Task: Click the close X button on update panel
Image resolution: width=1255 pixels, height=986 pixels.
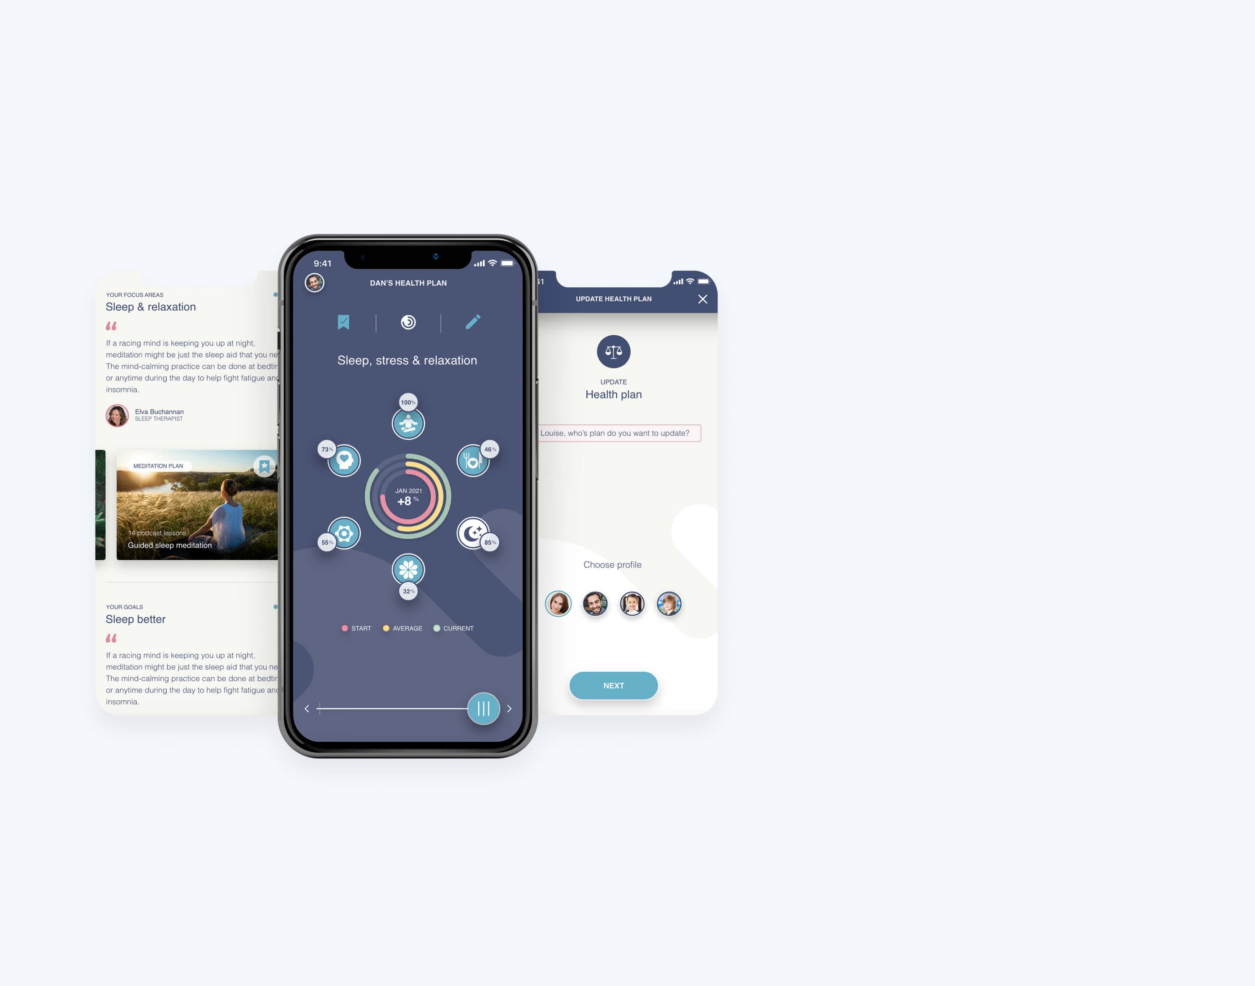Action: pos(703,298)
